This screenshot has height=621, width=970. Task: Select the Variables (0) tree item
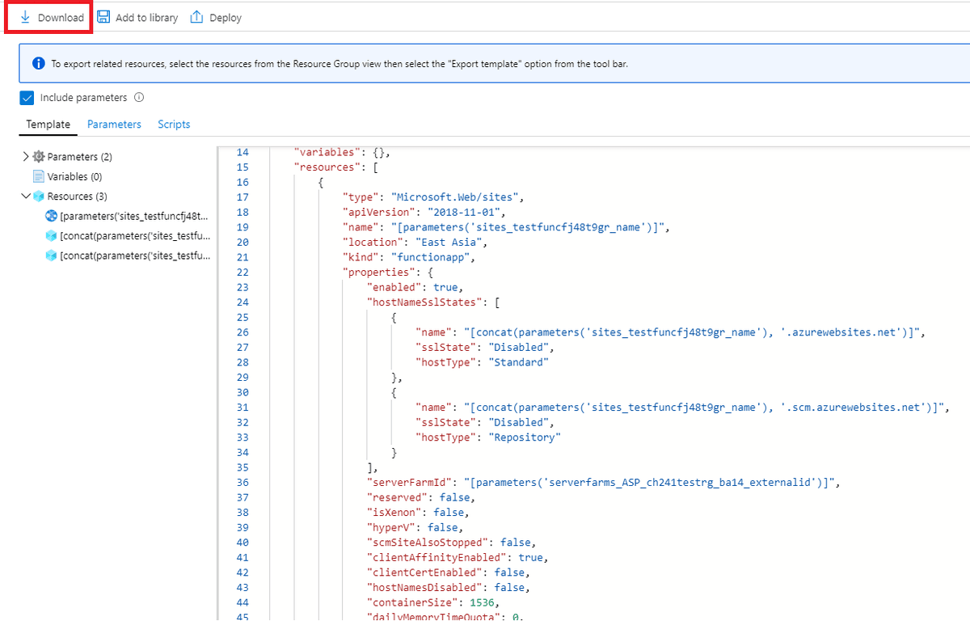click(74, 176)
